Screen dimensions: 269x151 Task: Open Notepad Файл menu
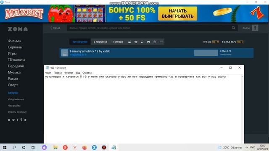coord(48,73)
